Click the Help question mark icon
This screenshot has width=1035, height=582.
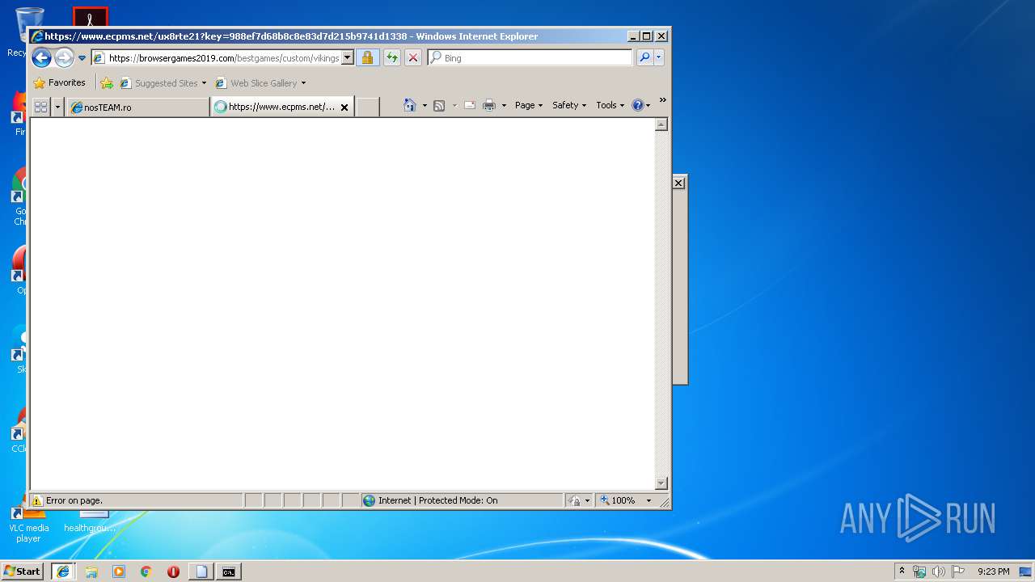tap(638, 105)
